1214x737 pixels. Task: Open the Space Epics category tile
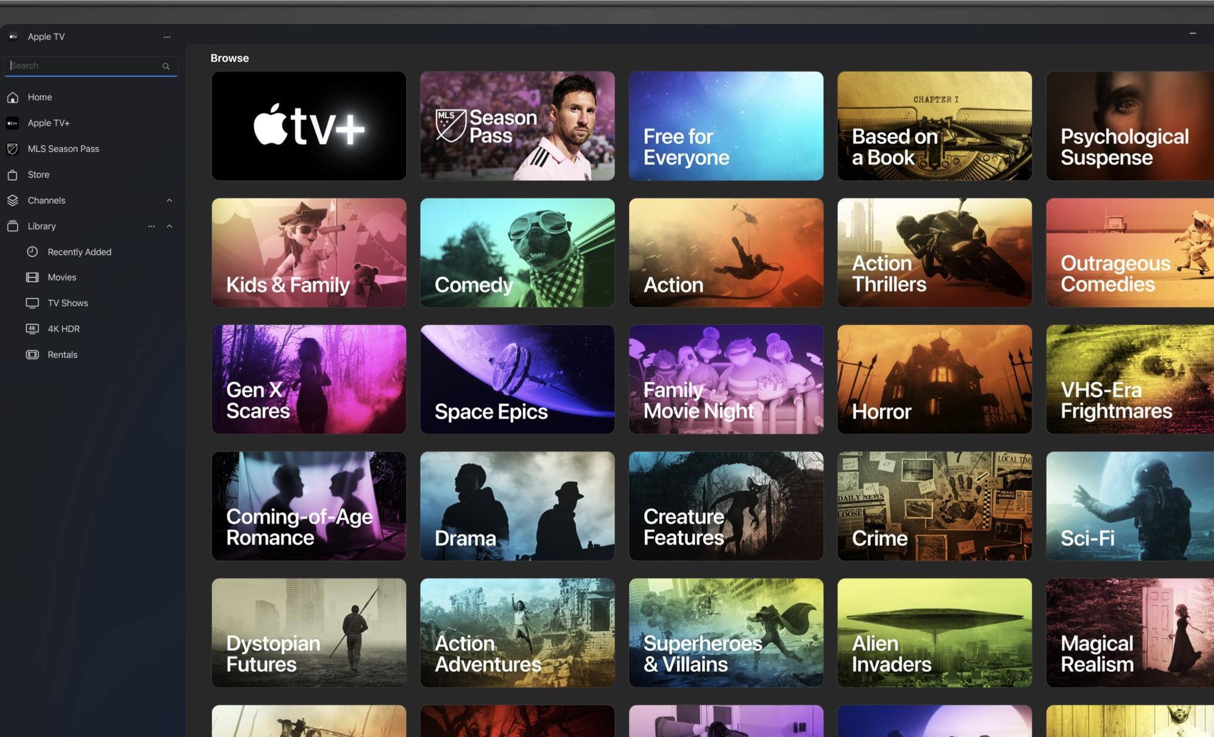[517, 380]
